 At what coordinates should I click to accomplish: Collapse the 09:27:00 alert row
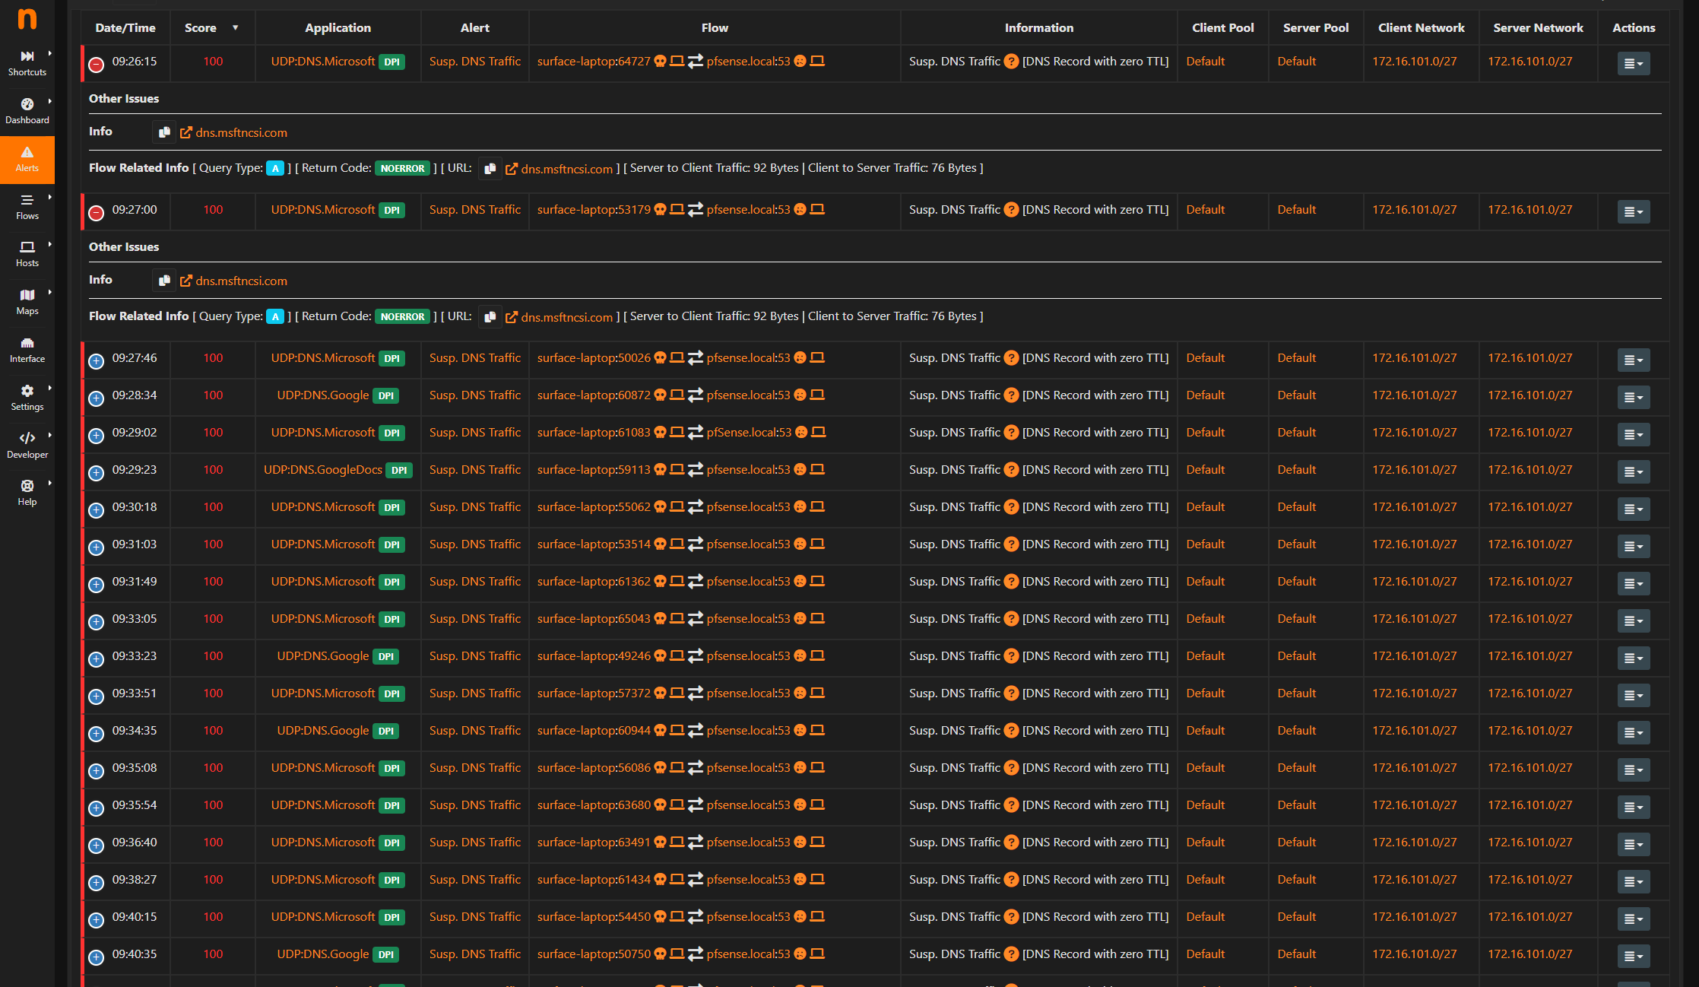[x=97, y=213]
